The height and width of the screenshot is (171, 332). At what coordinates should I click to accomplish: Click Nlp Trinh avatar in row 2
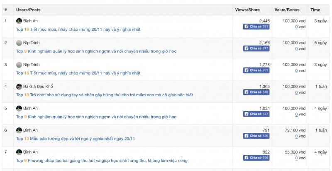(19, 43)
